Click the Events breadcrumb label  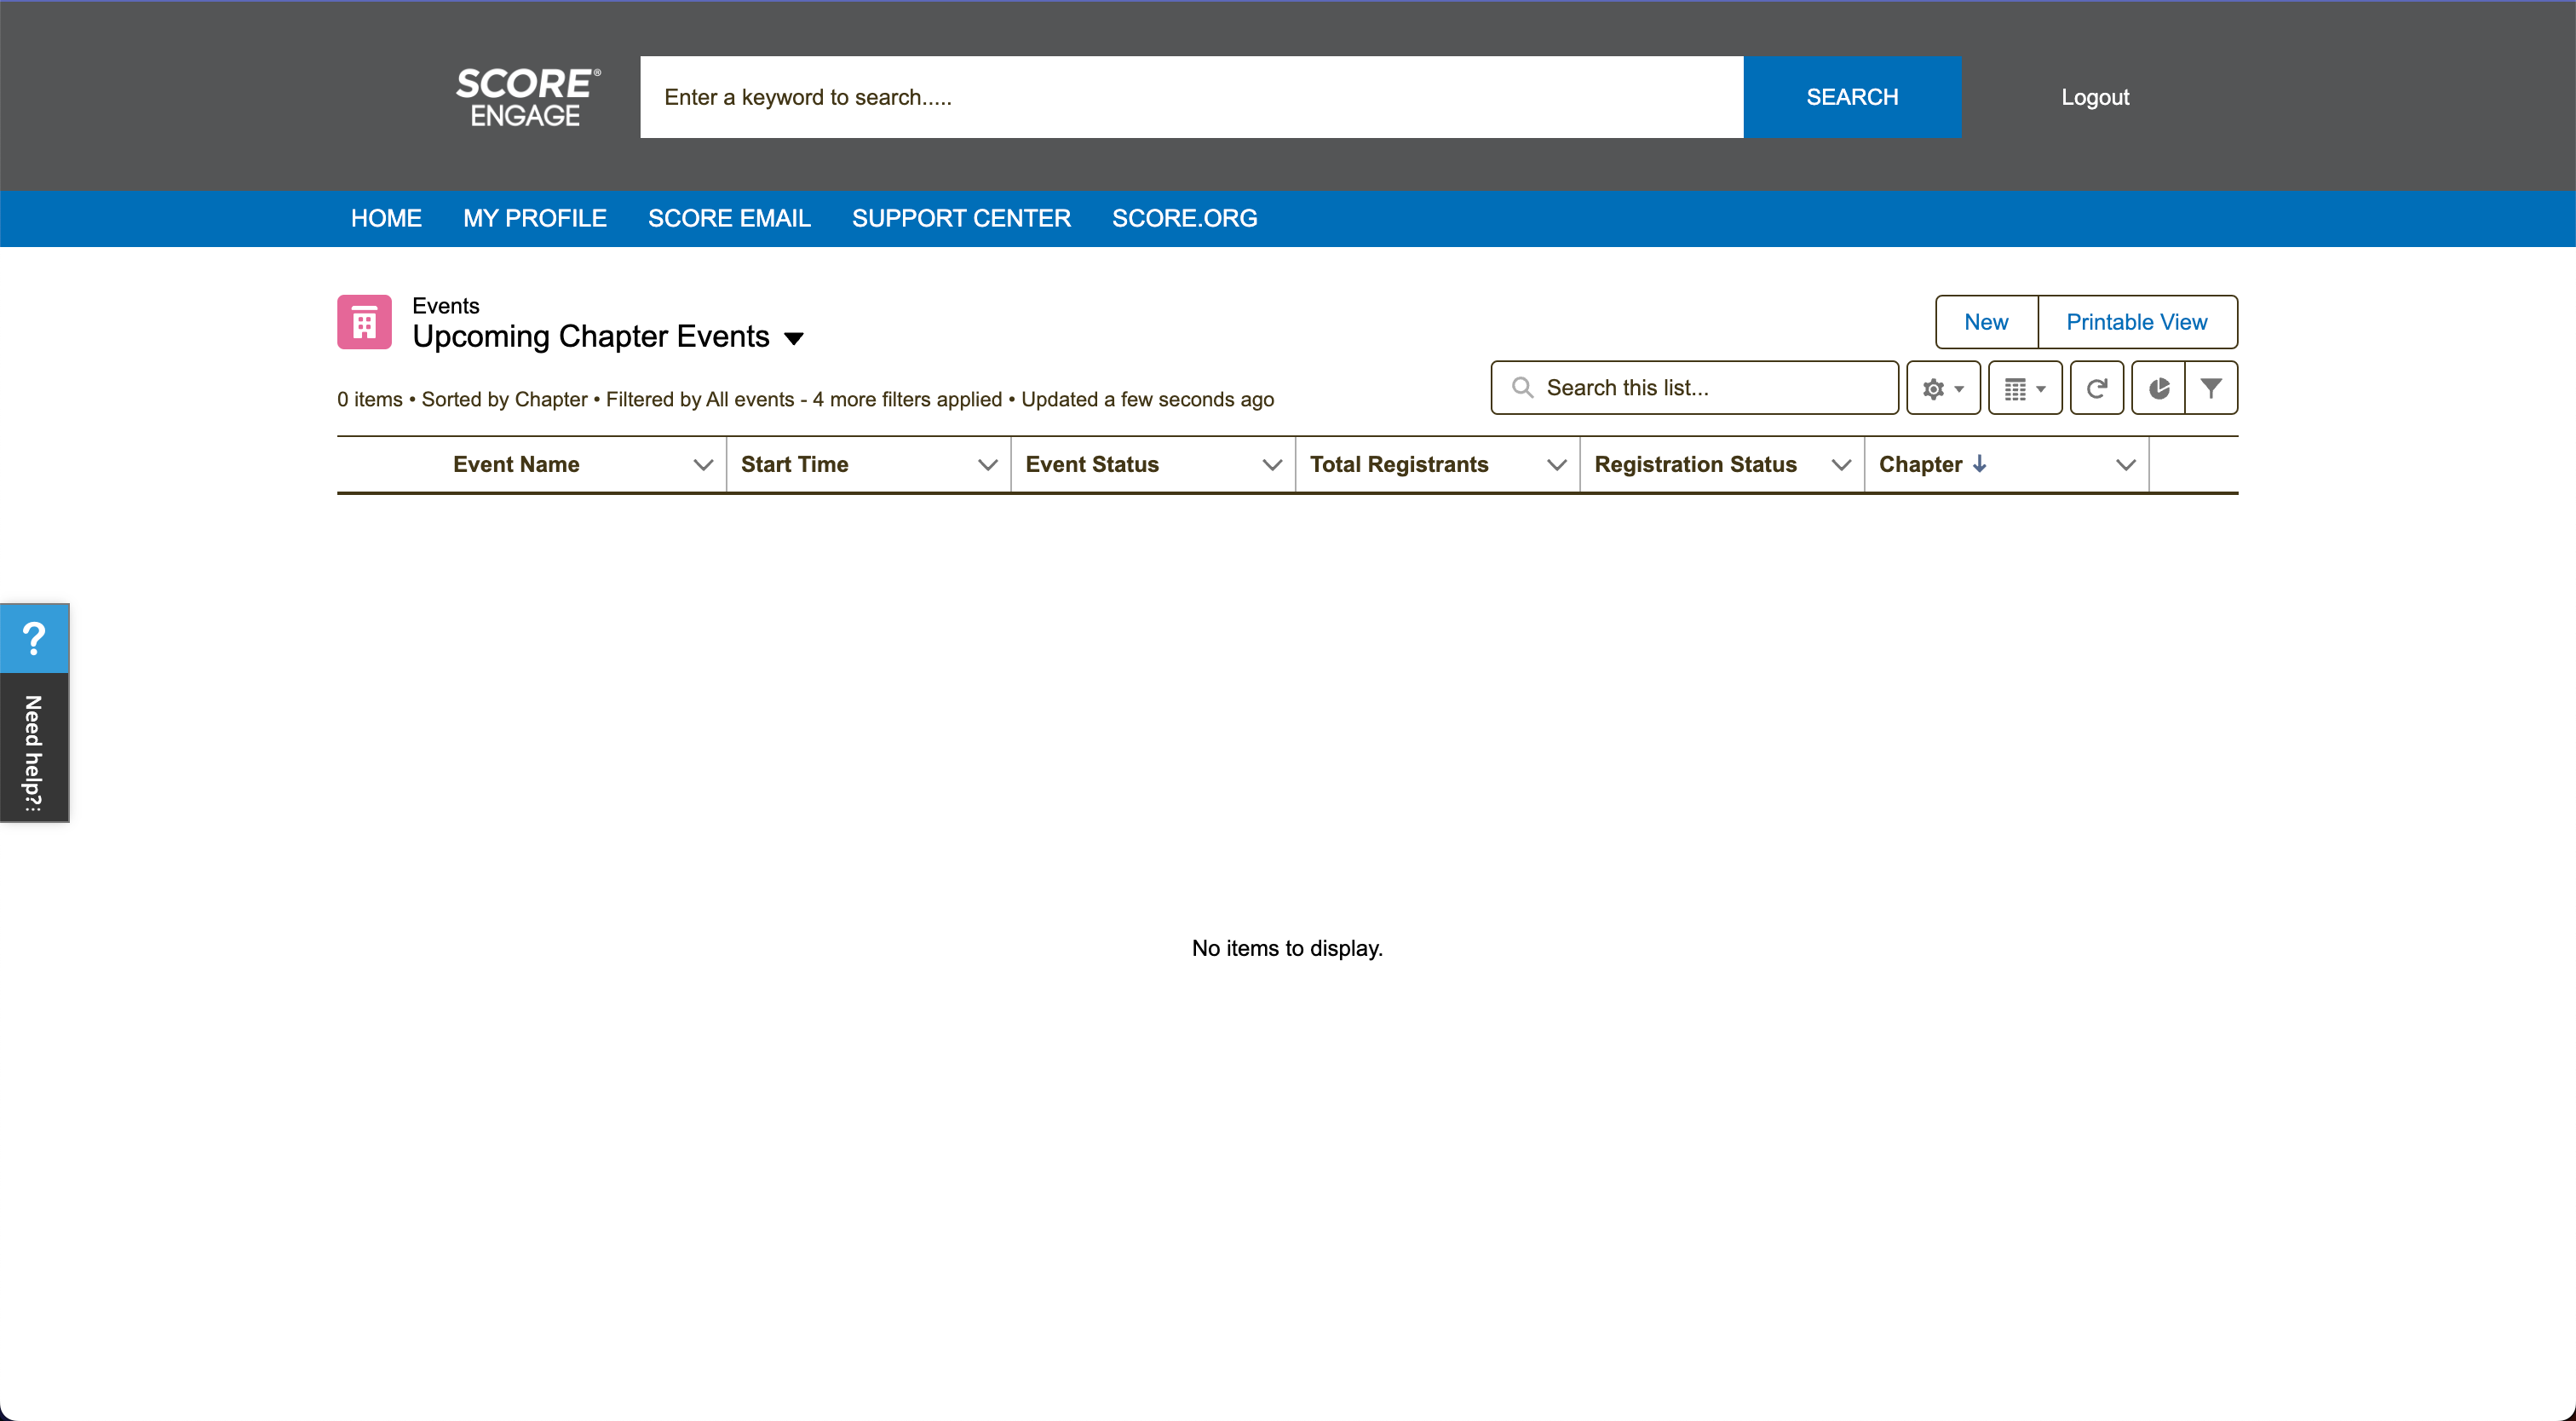[446, 306]
